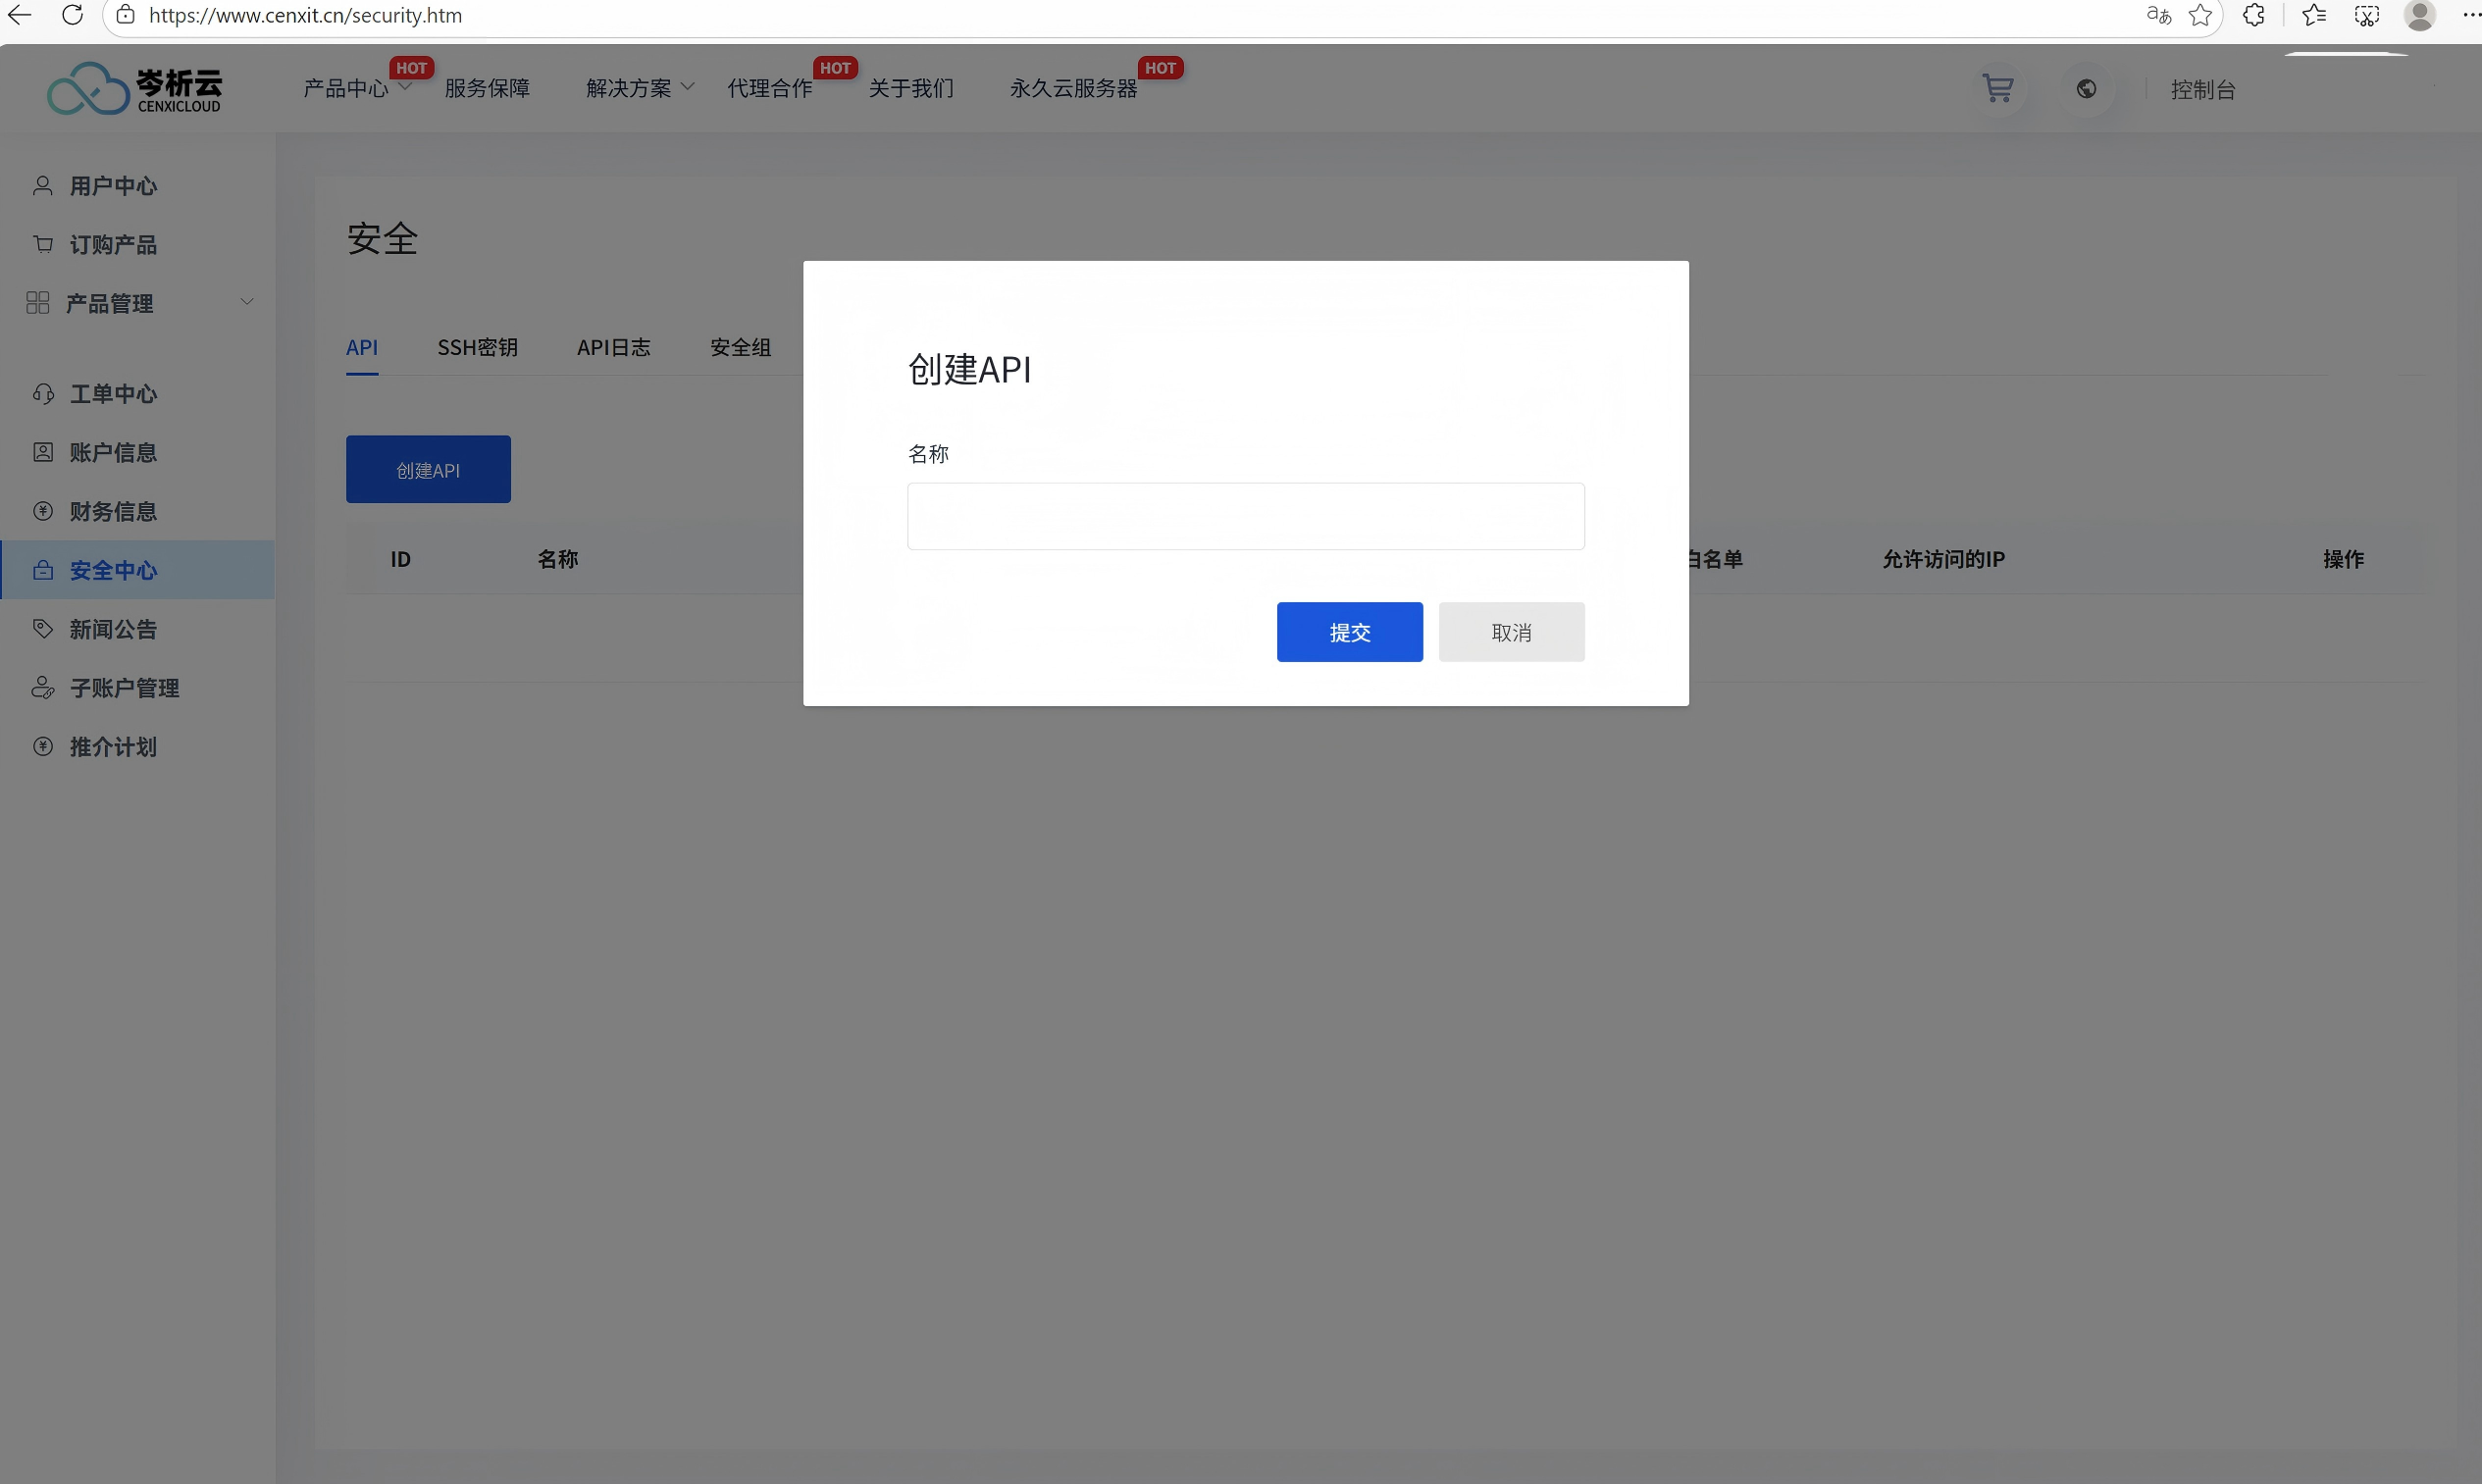Click the CENXICLOUD logo
Image resolution: width=2482 pixels, height=1484 pixels.
(134, 89)
